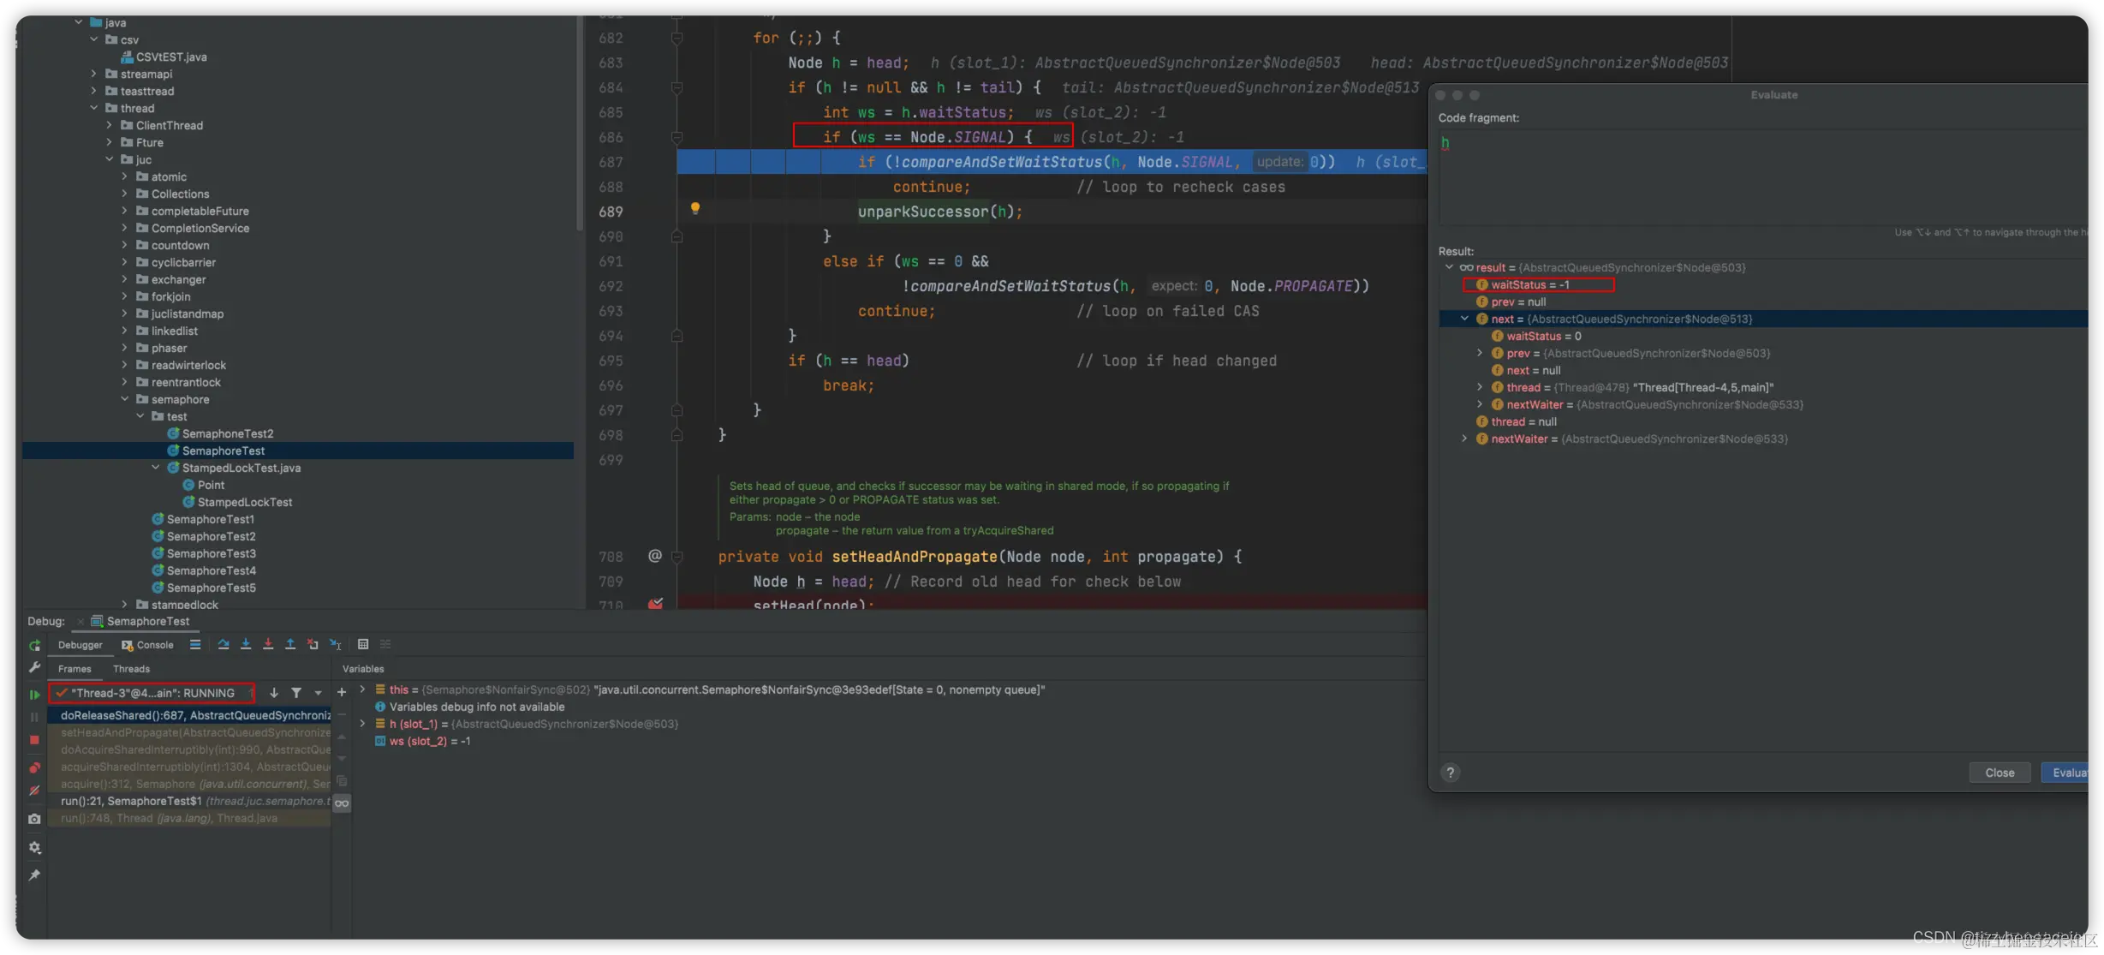Image resolution: width=2104 pixels, height=955 pixels.
Task: Switch to the Console tab
Action: 148,645
